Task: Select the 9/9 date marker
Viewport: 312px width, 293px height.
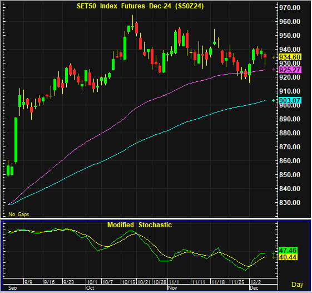Action: click(x=28, y=282)
